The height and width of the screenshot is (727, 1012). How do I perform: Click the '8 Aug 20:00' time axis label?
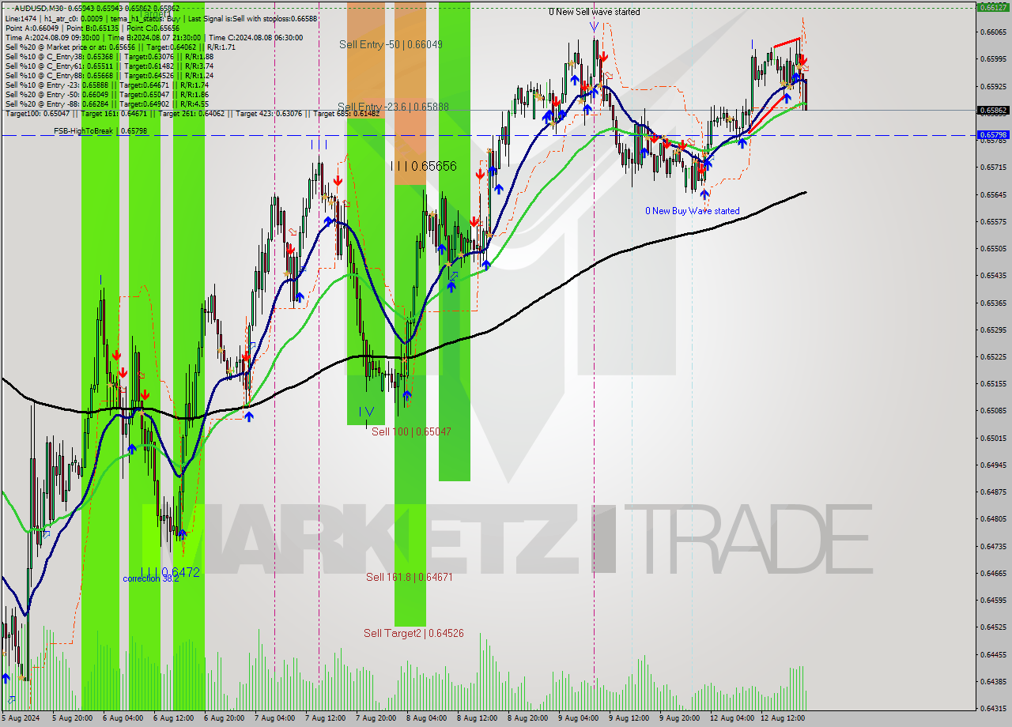pos(528,718)
